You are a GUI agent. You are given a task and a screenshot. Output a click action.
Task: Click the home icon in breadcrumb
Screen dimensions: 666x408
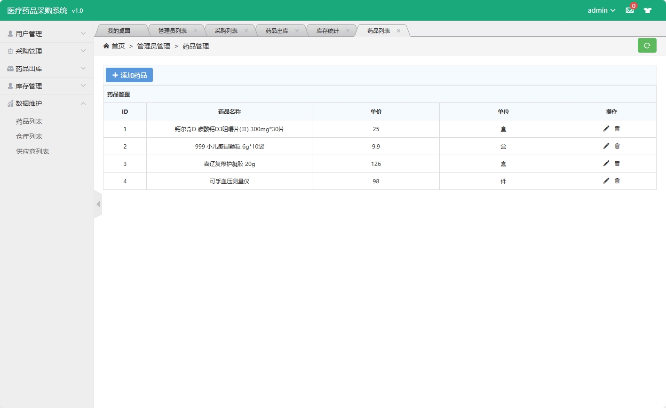click(106, 46)
